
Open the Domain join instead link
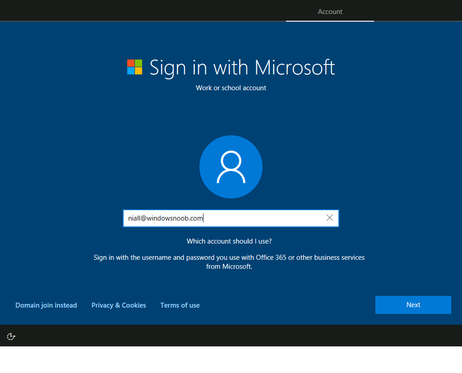pyautogui.click(x=46, y=305)
